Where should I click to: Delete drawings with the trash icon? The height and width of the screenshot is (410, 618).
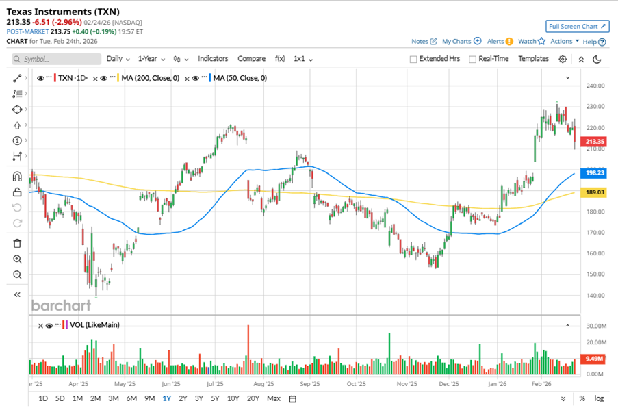pyautogui.click(x=18, y=242)
